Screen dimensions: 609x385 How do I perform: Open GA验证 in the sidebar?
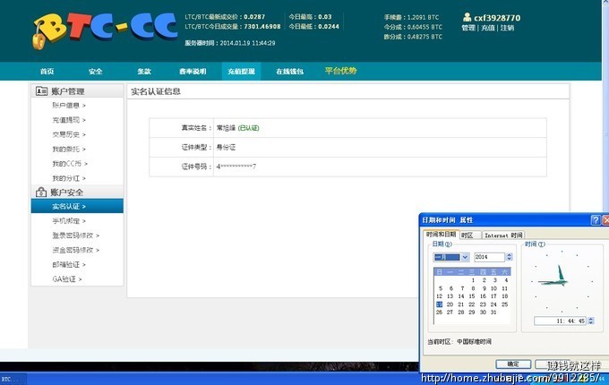click(67, 279)
